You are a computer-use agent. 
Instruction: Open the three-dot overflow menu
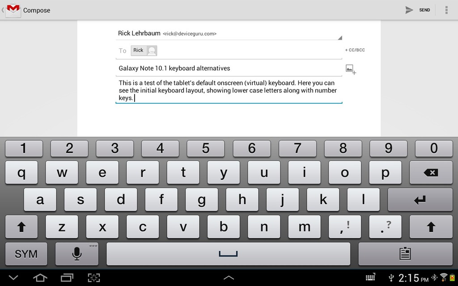pos(446,10)
